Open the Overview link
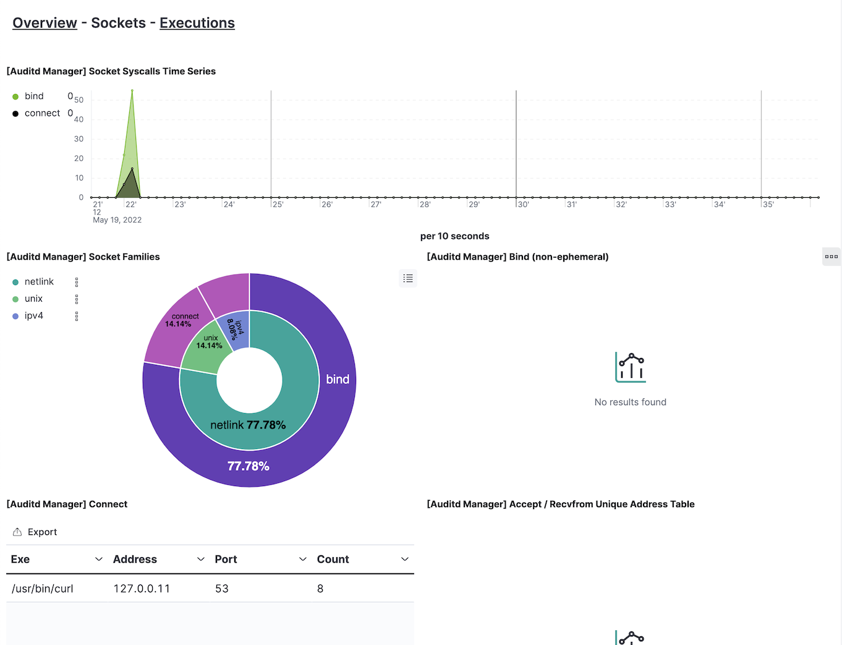Screen dimensions: 842x645 [x=45, y=23]
